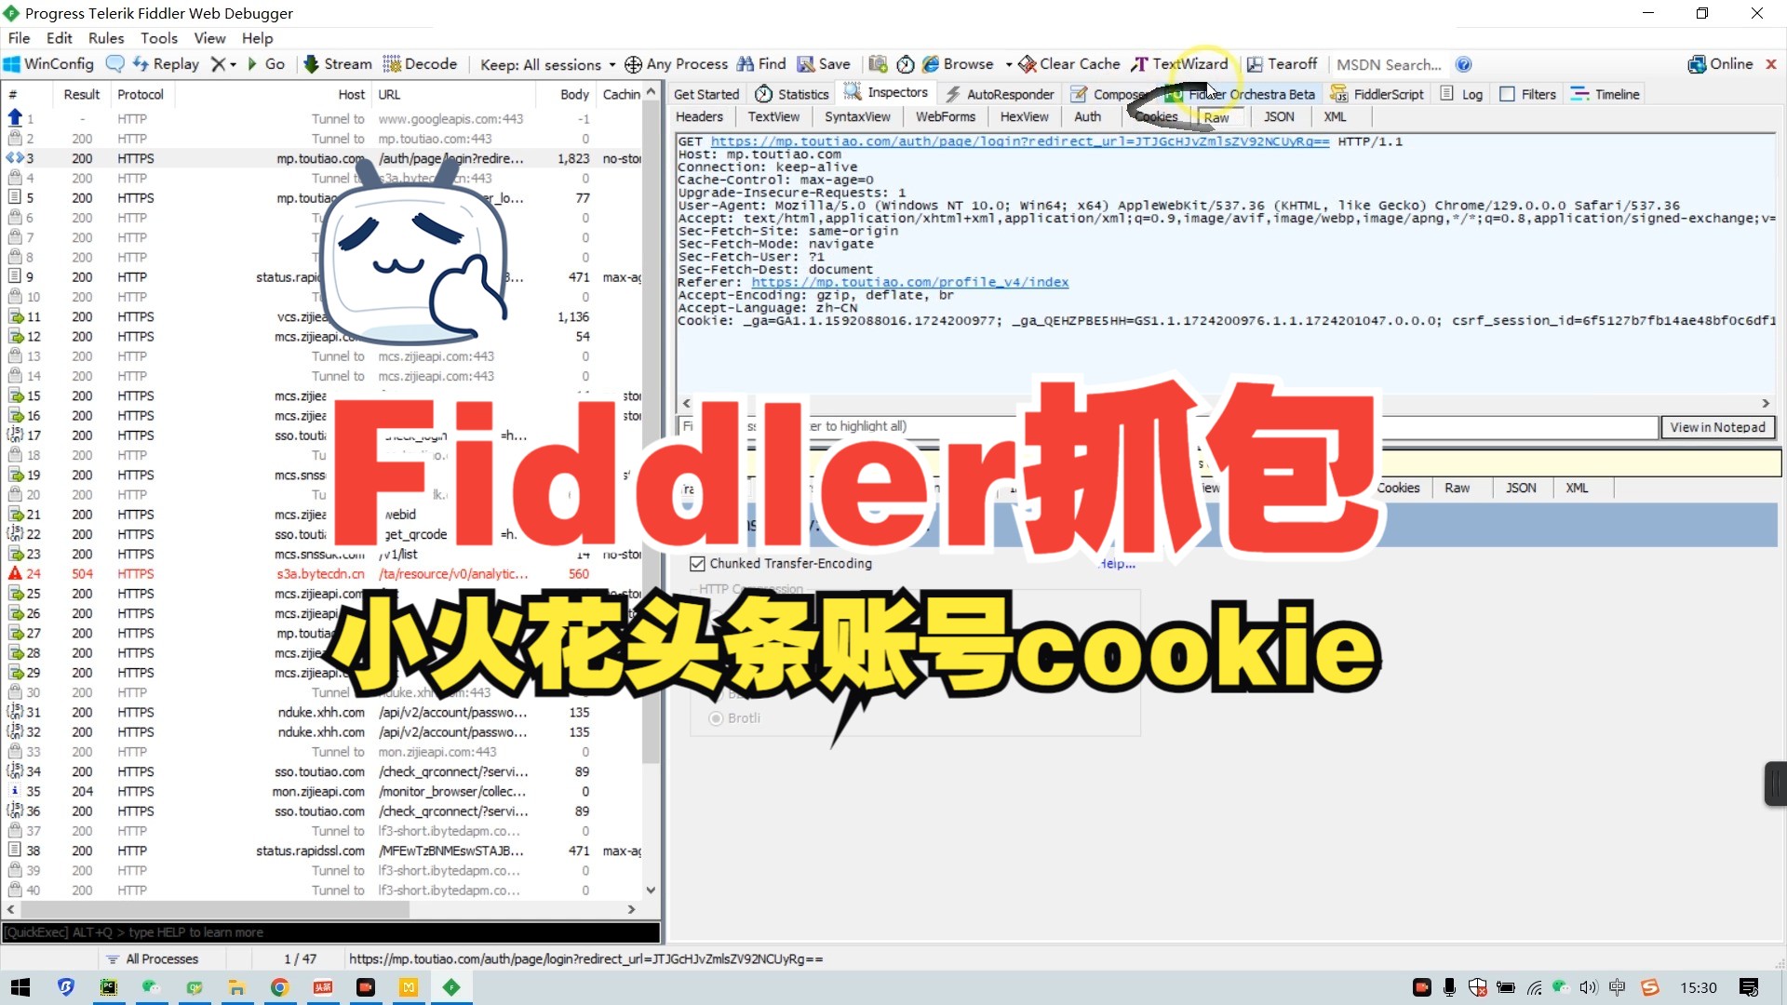Open the login redirect URL link
Viewport: 1787px width, 1005px height.
(x=1017, y=140)
